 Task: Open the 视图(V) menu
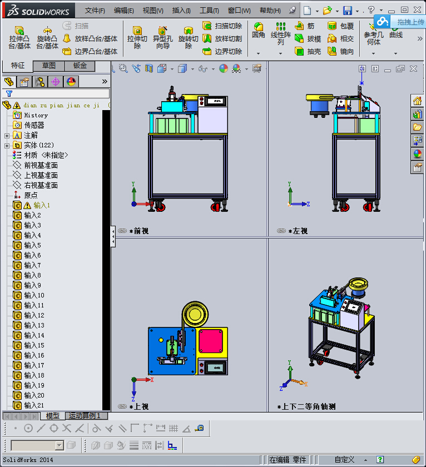point(153,11)
